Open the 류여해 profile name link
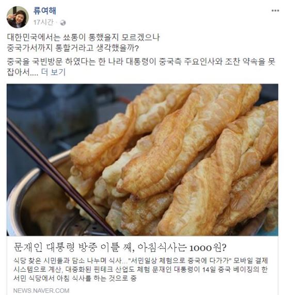Image resolution: width=284 pixels, height=295 pixels. pos(44,11)
